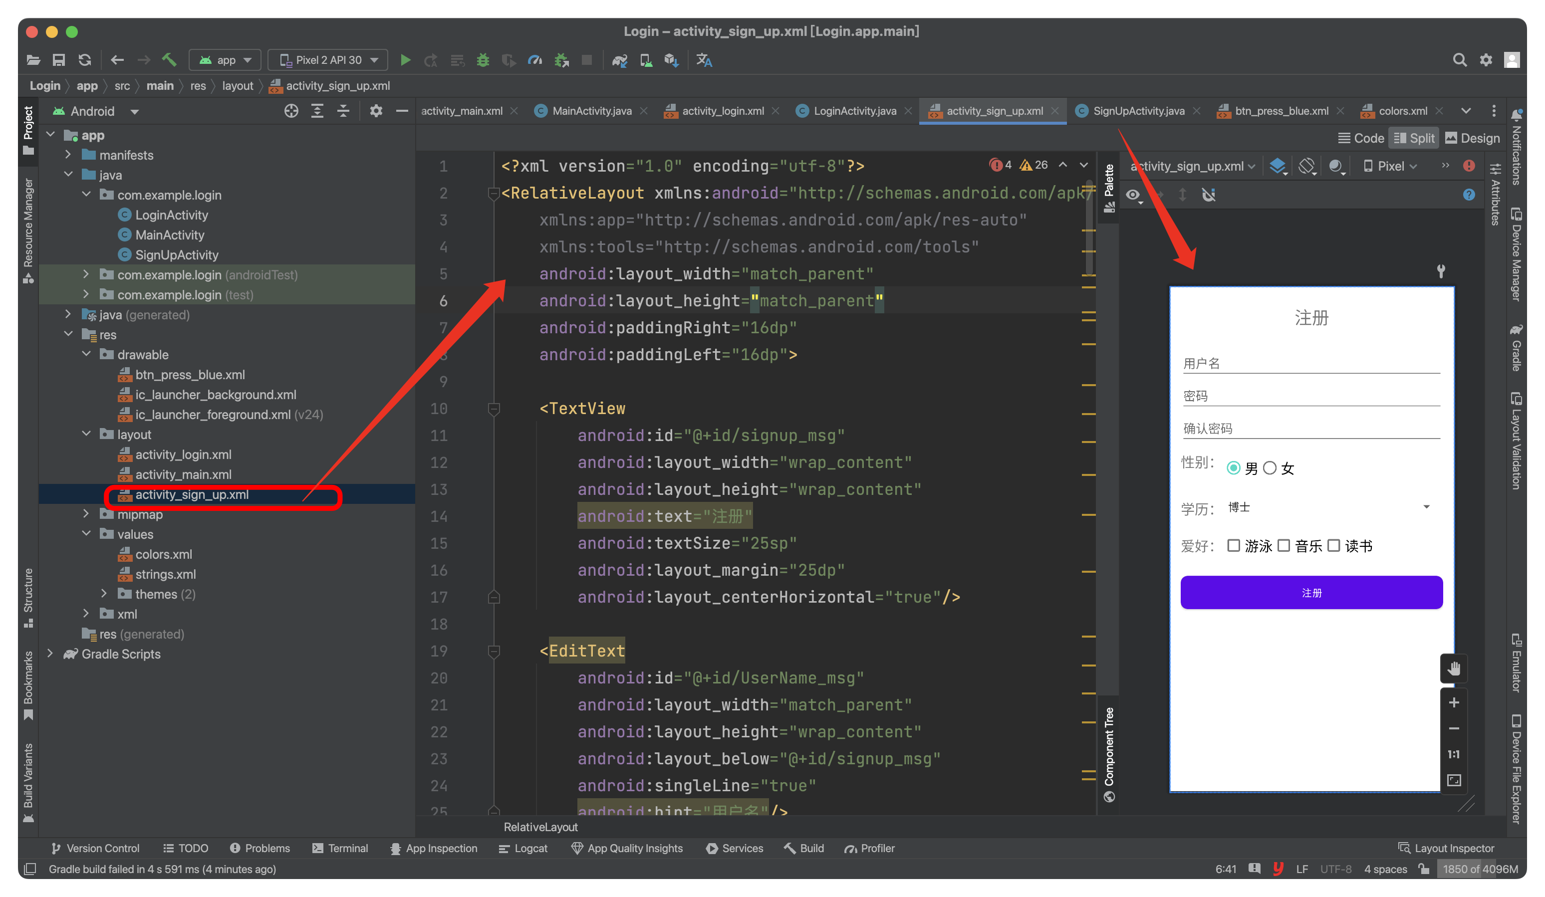Switch editor to Design view mode

(x=1473, y=138)
